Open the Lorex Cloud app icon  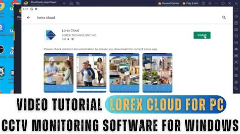tap(50, 35)
